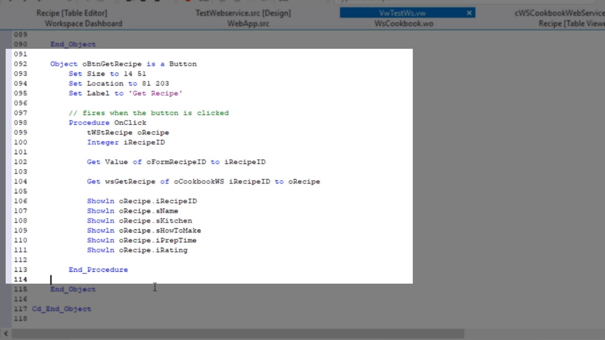The width and height of the screenshot is (605, 340).
Task: Click the horizontal scrollbar thumb
Action: (238, 334)
